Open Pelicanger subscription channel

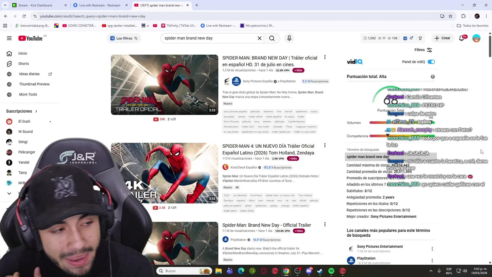(27, 152)
